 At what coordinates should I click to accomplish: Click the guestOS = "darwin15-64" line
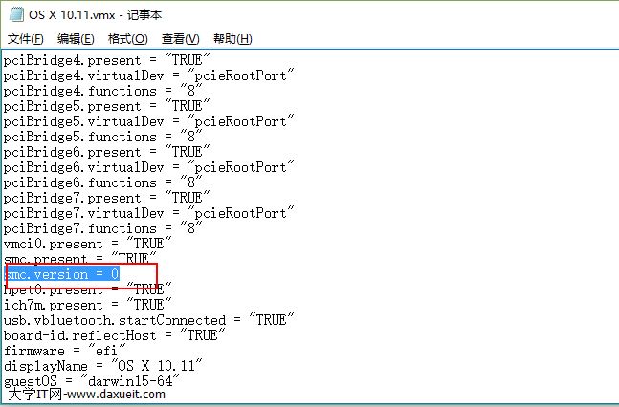tap(92, 381)
